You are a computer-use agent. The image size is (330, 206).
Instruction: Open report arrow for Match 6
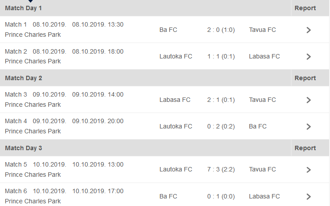(309, 197)
